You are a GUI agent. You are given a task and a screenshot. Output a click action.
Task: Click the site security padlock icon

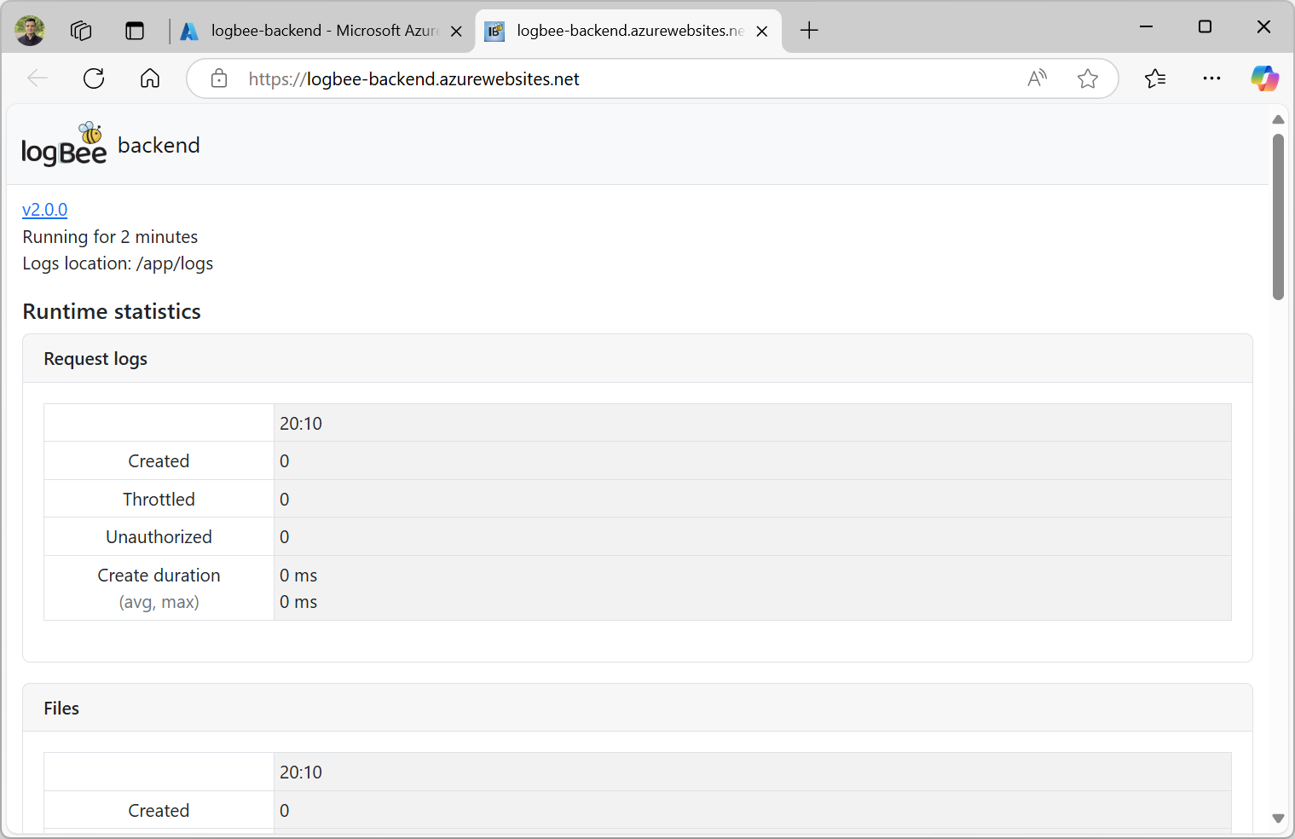pos(218,78)
